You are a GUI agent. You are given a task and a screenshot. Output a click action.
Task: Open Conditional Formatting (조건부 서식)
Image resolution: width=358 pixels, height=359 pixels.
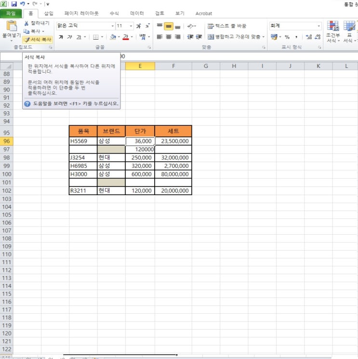point(333,32)
